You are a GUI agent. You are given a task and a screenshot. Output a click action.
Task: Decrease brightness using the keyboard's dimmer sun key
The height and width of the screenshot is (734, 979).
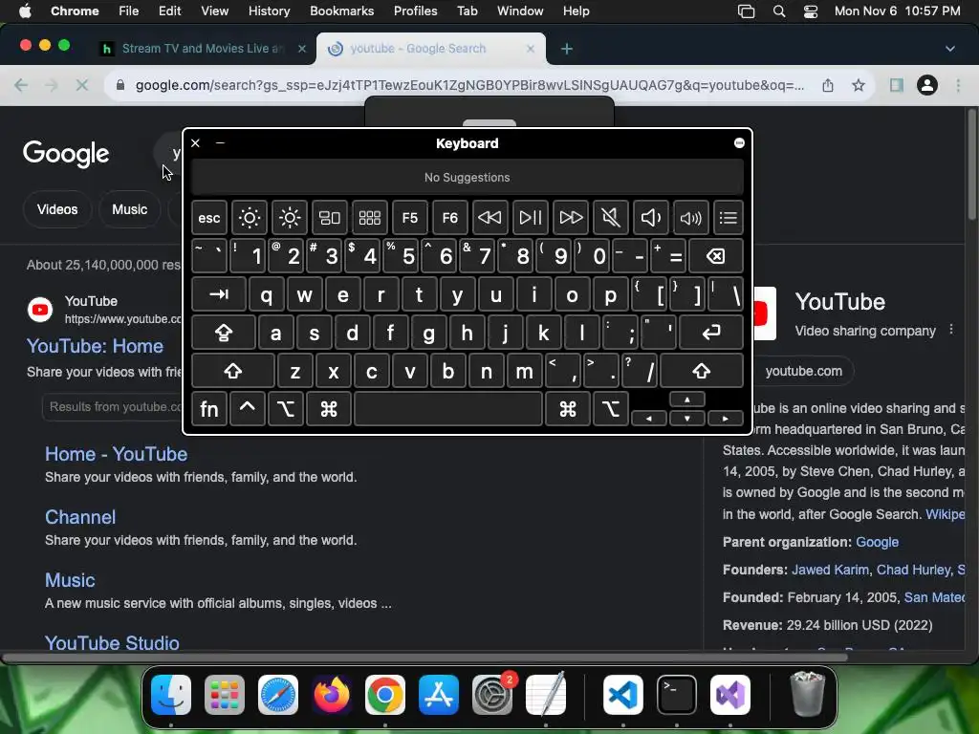point(250,218)
